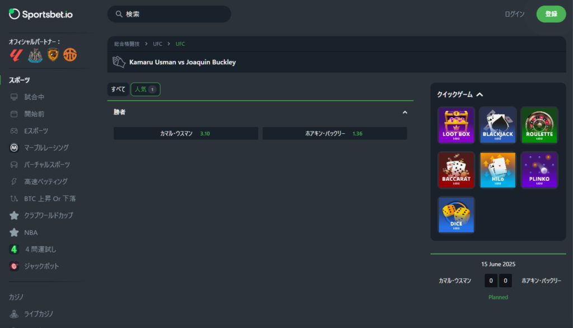
Task: Open the マーブルレーシング menu item
Action: [x=46, y=148]
